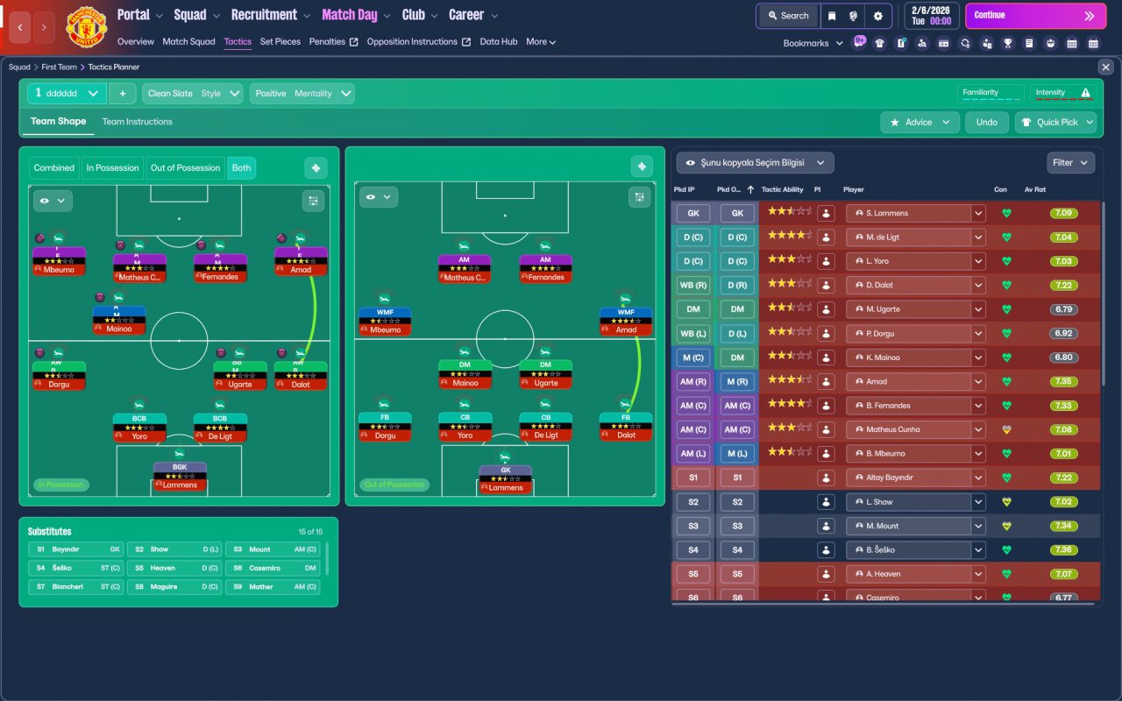Viewport: 1122px width, 701px height.
Task: Open the 9+ messages inbox icon
Action: point(859,41)
